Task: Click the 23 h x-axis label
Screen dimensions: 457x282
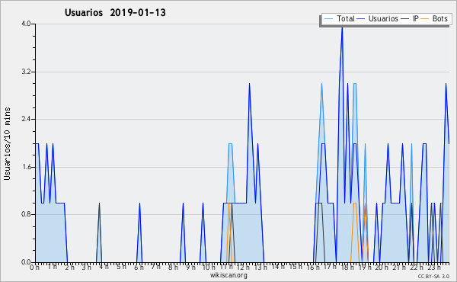Action: click(434, 268)
